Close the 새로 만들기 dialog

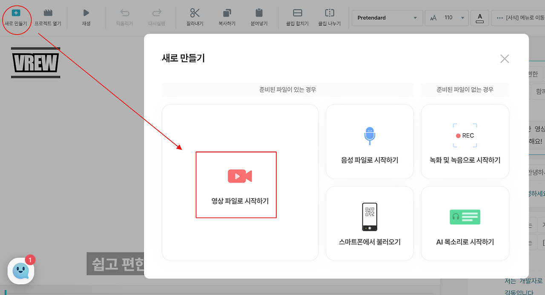505,59
